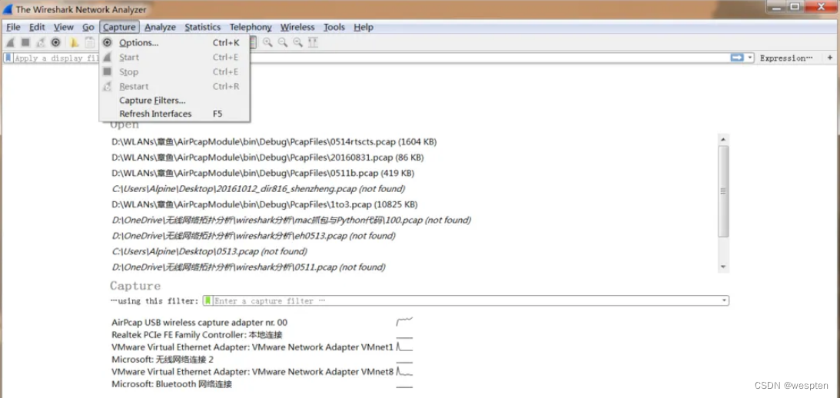Open the display filter history dropdown arrow
The image size is (840, 398).
pyautogui.click(x=750, y=58)
